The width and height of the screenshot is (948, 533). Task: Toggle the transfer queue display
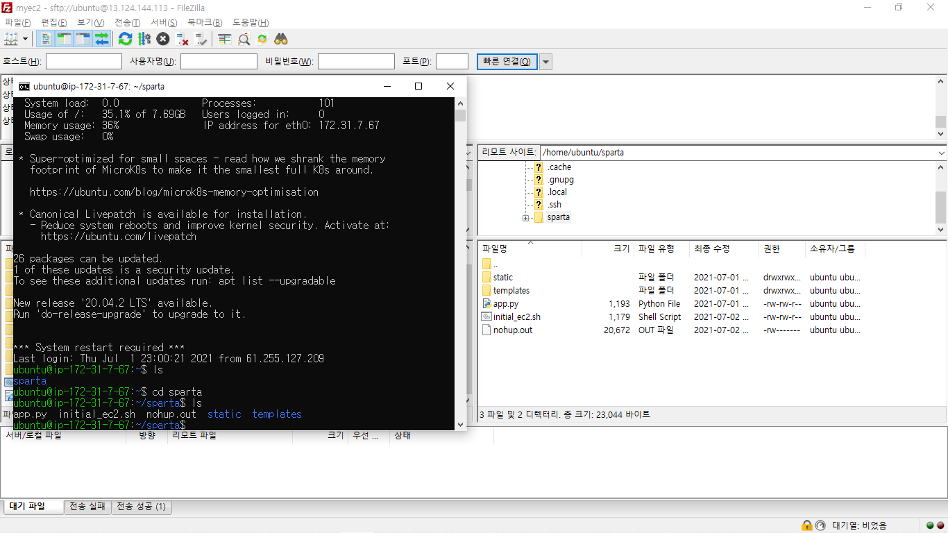(101, 39)
